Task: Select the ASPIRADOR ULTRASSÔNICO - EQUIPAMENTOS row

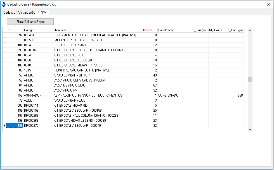Action: click(x=88, y=95)
